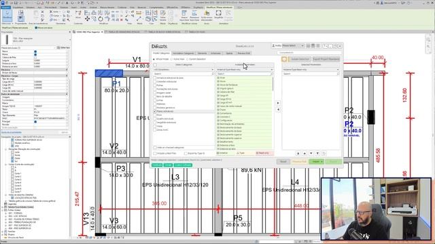This screenshot has height=244, width=435.
Task: Check the Include Linked Files box
Action: pyautogui.click(x=155, y=153)
